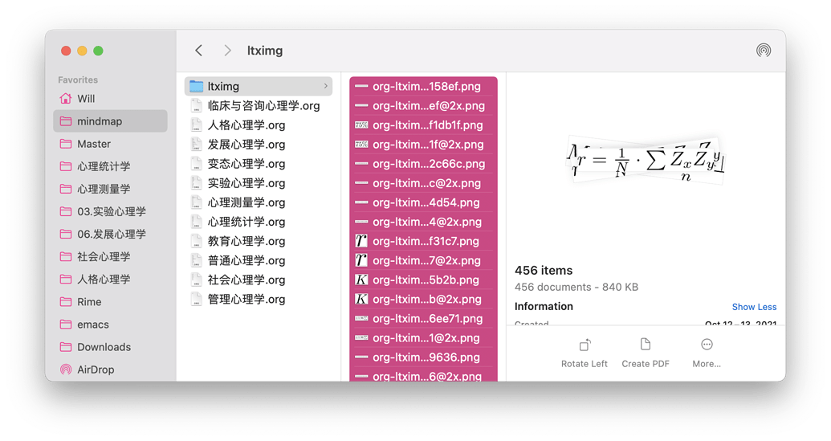
Task: Open the AirDrop icon in the toolbar
Action: pyautogui.click(x=764, y=51)
